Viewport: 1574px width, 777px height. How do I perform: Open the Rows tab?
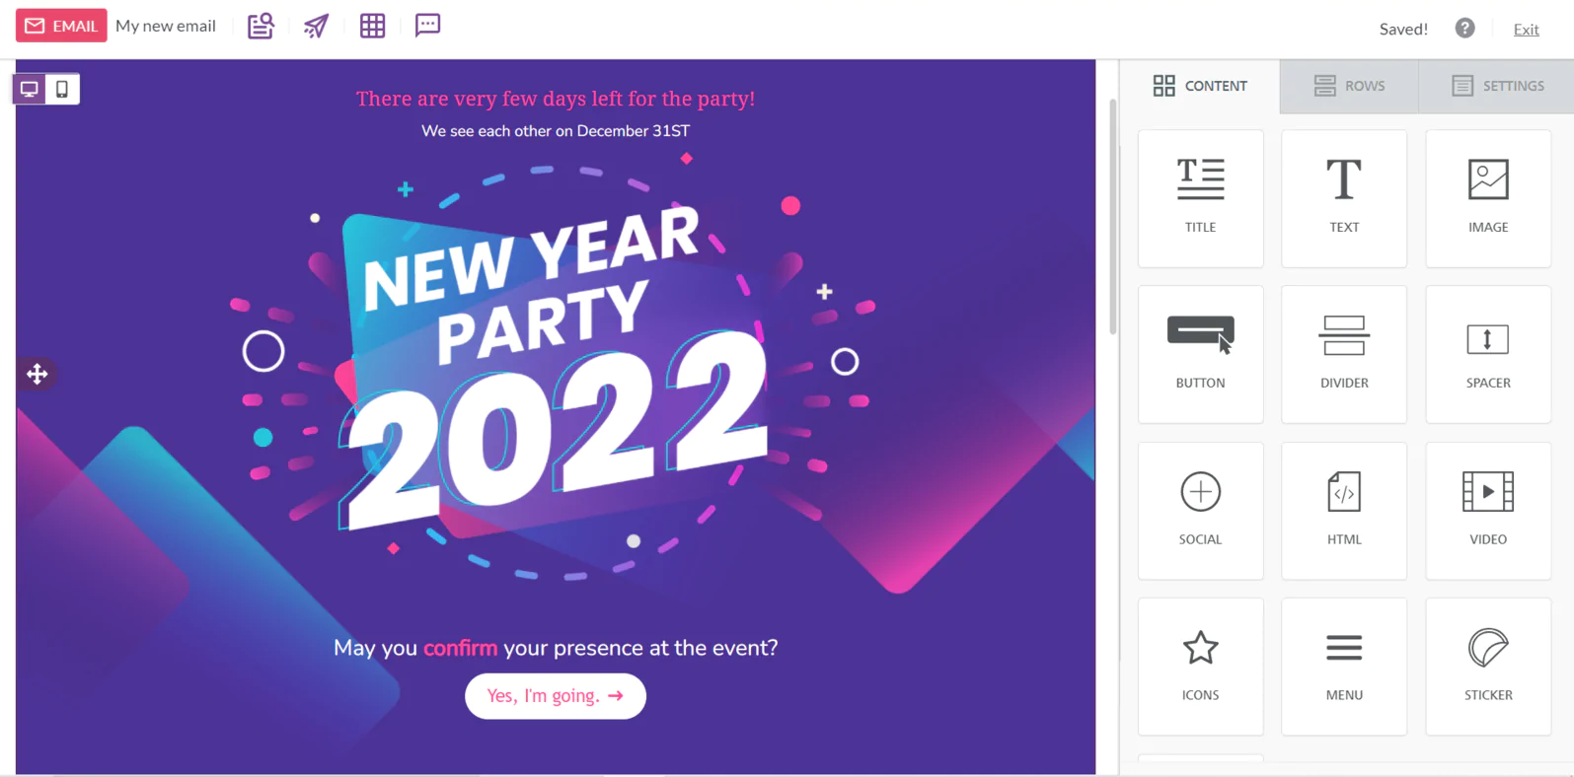[1349, 86]
